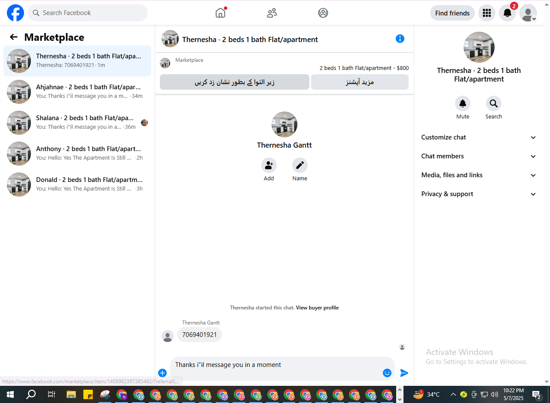Click the Urdu mark-as-pending button 'زیر التوا'

click(x=235, y=82)
